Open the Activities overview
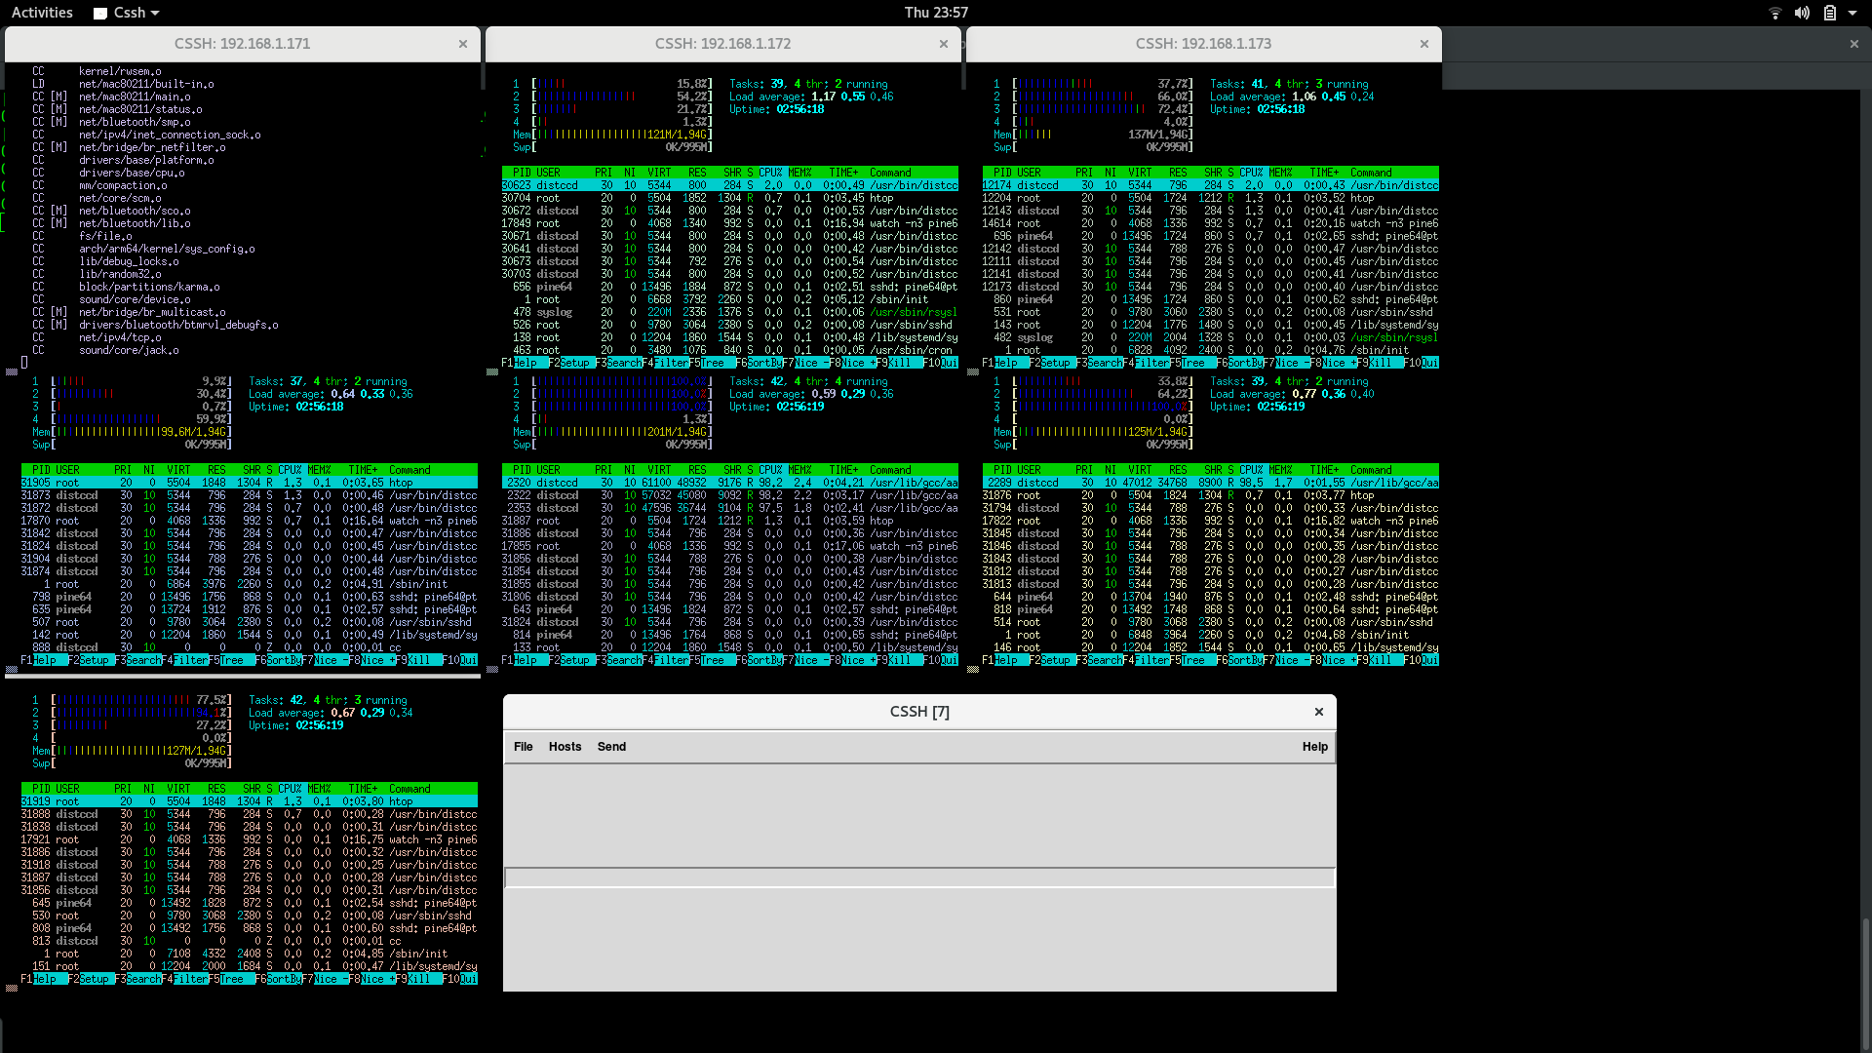Screen dimensions: 1872x1053 point(42,13)
